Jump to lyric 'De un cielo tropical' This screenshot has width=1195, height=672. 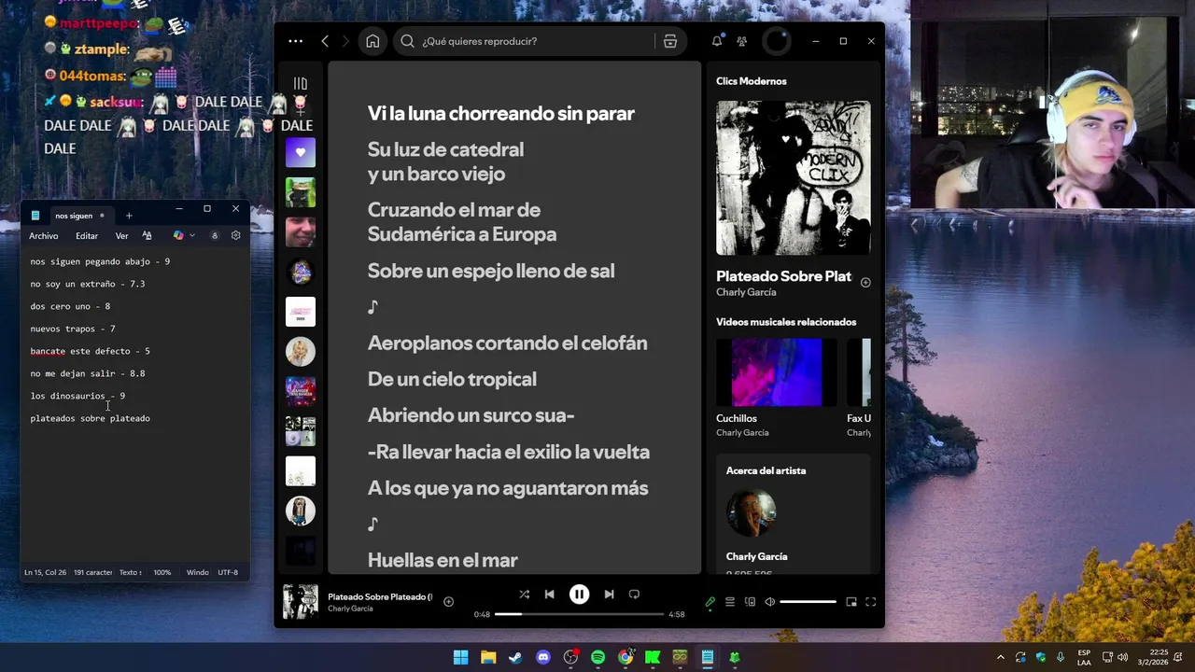pyautogui.click(x=452, y=379)
